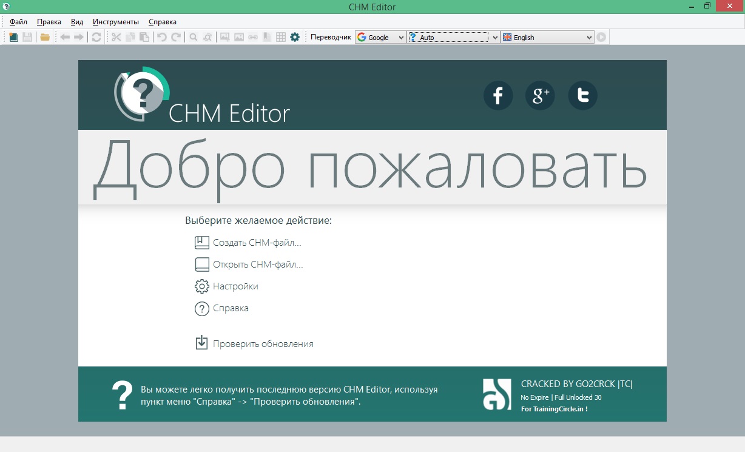The height and width of the screenshot is (452, 745).
Task: Click the Создать CHM-файл link
Action: [x=248, y=243]
